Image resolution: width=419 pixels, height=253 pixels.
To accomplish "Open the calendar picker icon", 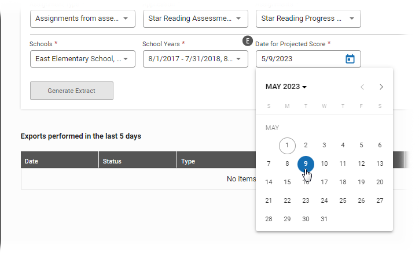I will (x=350, y=59).
